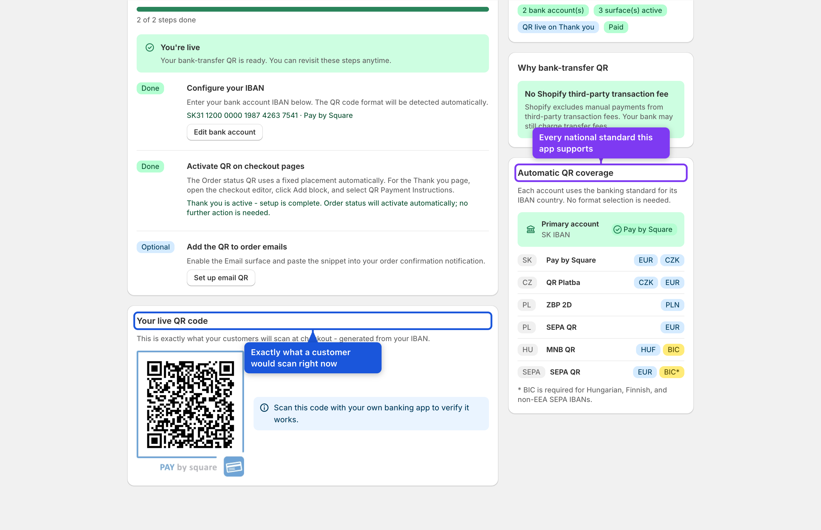The width and height of the screenshot is (821, 530).
Task: Click the CZK chip in QR Platba row
Action: (x=646, y=283)
